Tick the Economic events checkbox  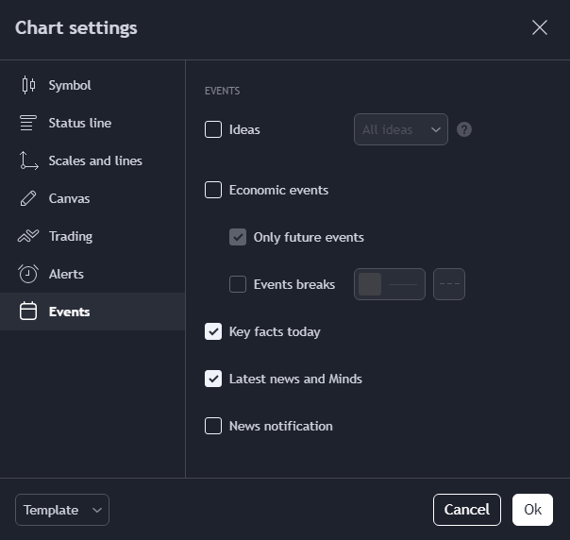(x=213, y=190)
